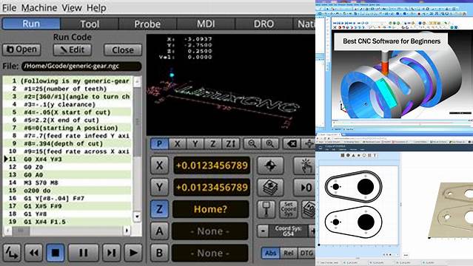
Task: Zoom in on the toolpath preview
Action: point(270,144)
